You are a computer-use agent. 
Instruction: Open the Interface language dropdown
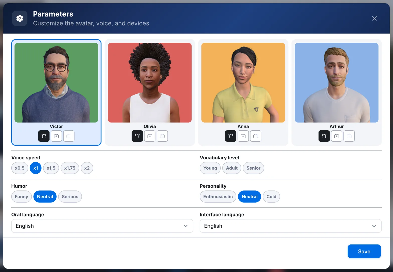(x=291, y=226)
